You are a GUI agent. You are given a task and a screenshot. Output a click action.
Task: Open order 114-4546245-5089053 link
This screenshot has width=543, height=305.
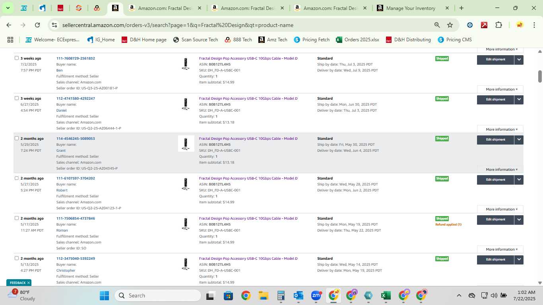(76, 139)
